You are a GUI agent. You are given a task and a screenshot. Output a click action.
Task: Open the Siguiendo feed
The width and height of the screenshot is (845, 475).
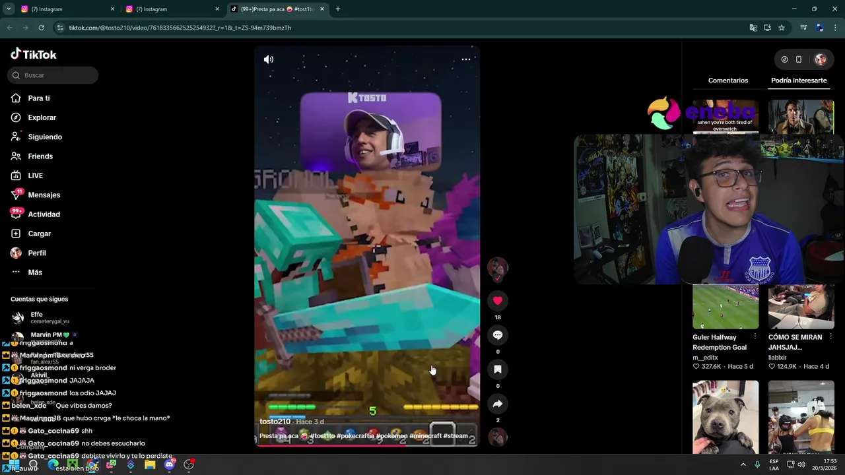tap(37, 137)
